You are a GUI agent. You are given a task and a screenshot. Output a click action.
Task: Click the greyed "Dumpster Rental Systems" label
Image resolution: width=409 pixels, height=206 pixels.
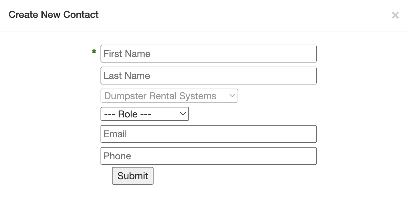160,96
